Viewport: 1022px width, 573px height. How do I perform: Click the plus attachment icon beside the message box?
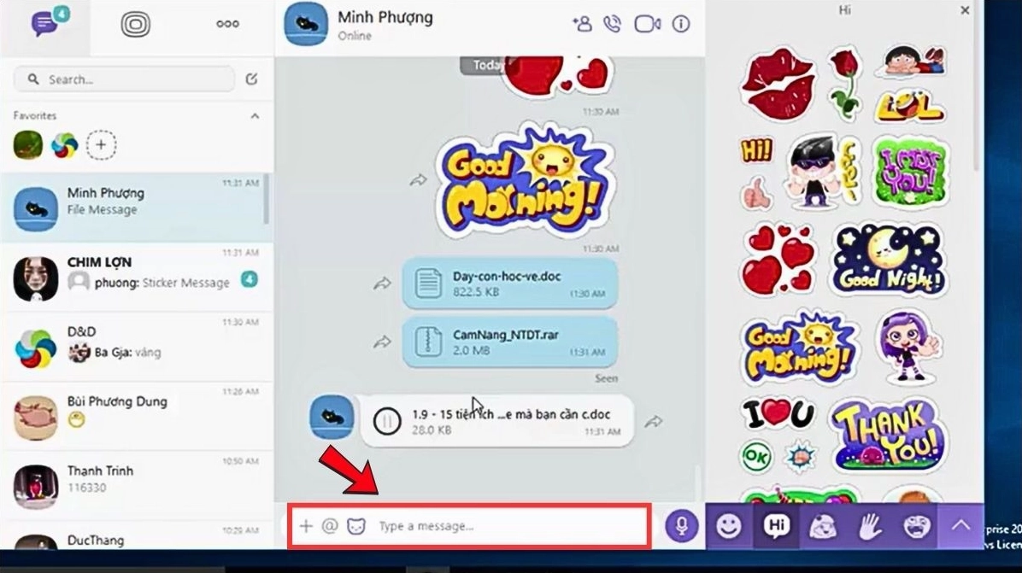306,526
